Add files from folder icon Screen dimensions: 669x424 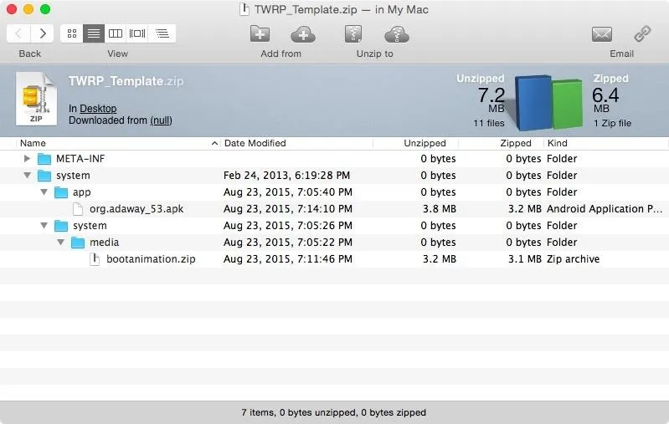pos(260,33)
